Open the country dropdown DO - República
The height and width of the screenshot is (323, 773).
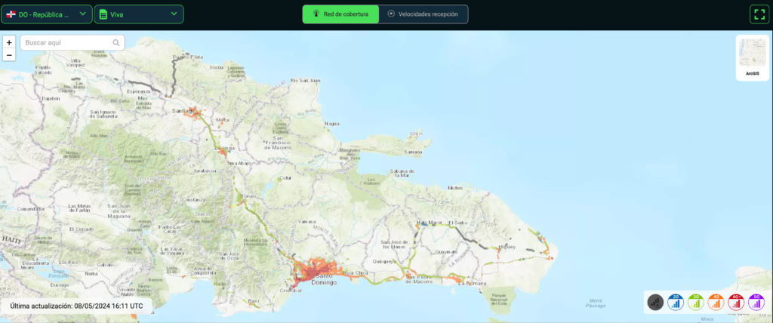click(47, 14)
